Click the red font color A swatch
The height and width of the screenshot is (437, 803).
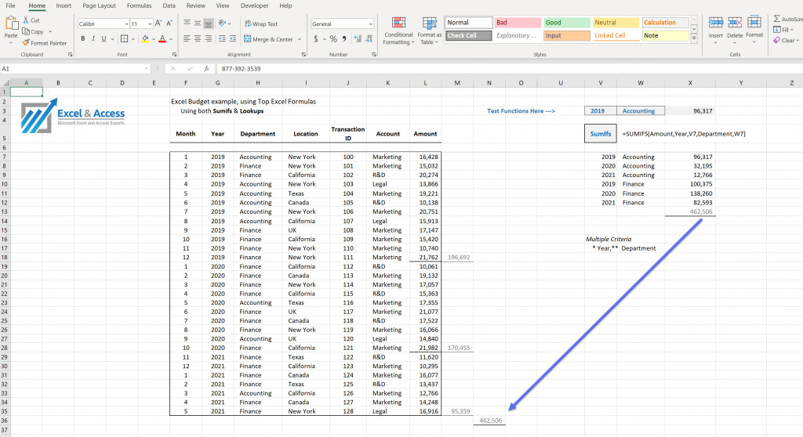tap(162, 39)
